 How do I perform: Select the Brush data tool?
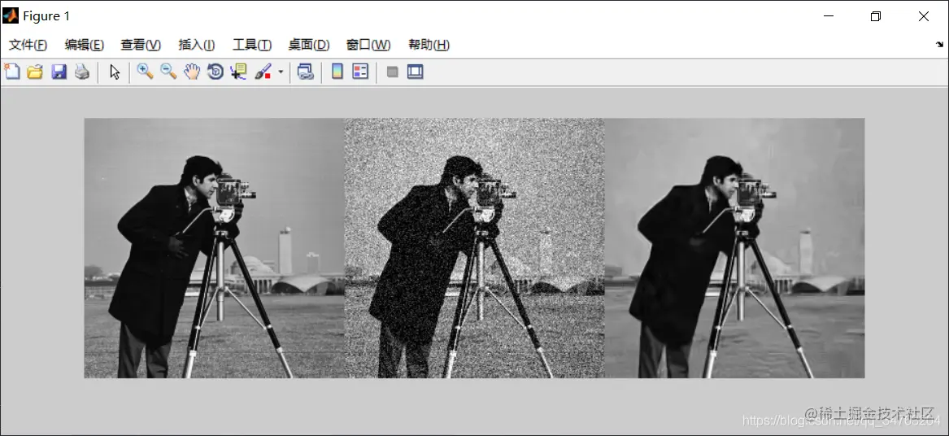point(263,72)
